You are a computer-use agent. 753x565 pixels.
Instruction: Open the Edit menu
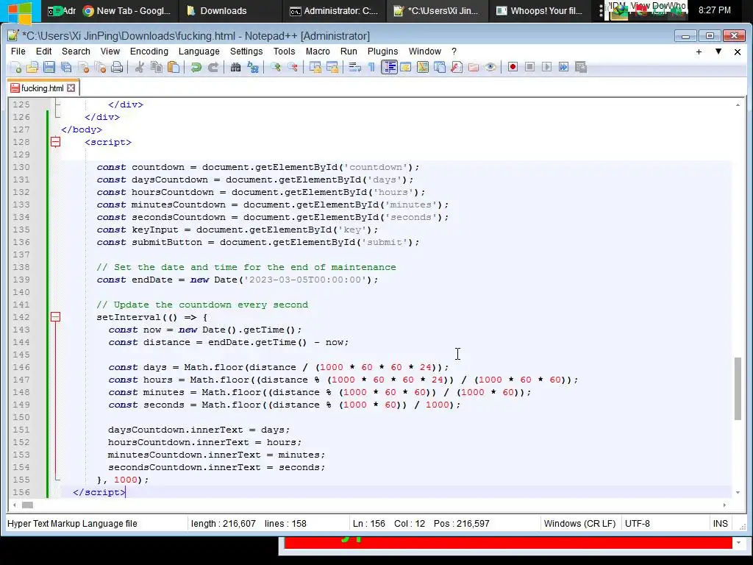(x=43, y=51)
